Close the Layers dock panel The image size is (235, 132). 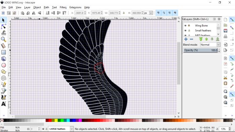point(219,19)
